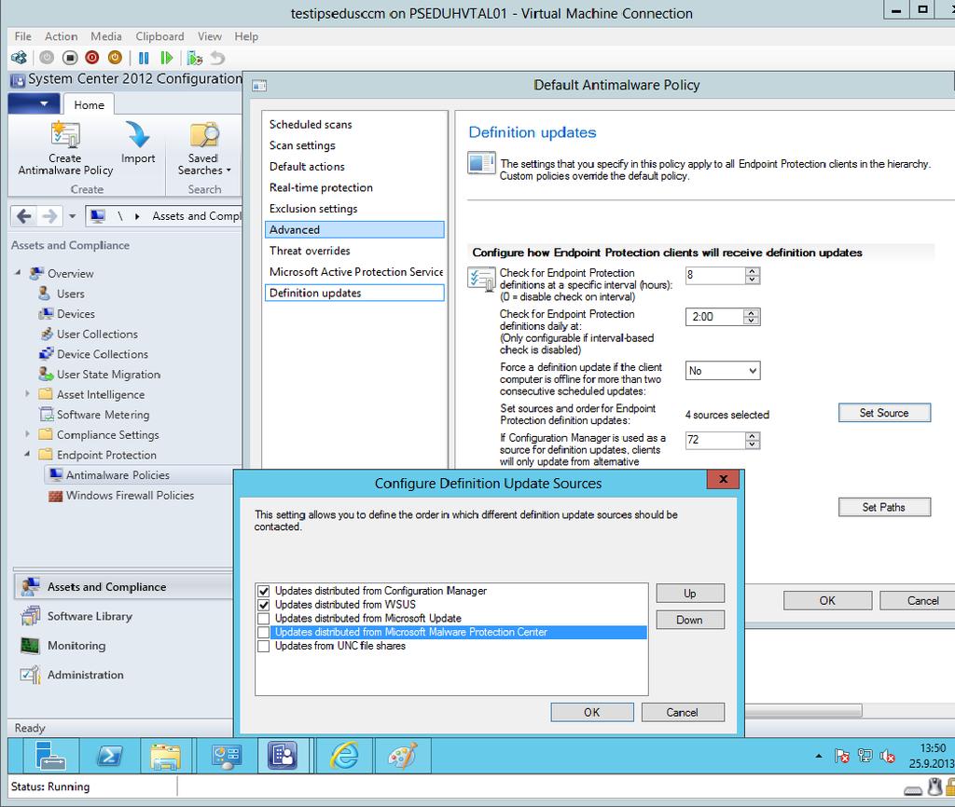
Task: Click the red Shut Down toolbar icon
Action: point(92,58)
